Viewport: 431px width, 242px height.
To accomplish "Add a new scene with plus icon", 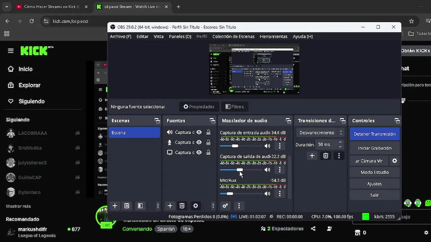I will pyautogui.click(x=115, y=206).
